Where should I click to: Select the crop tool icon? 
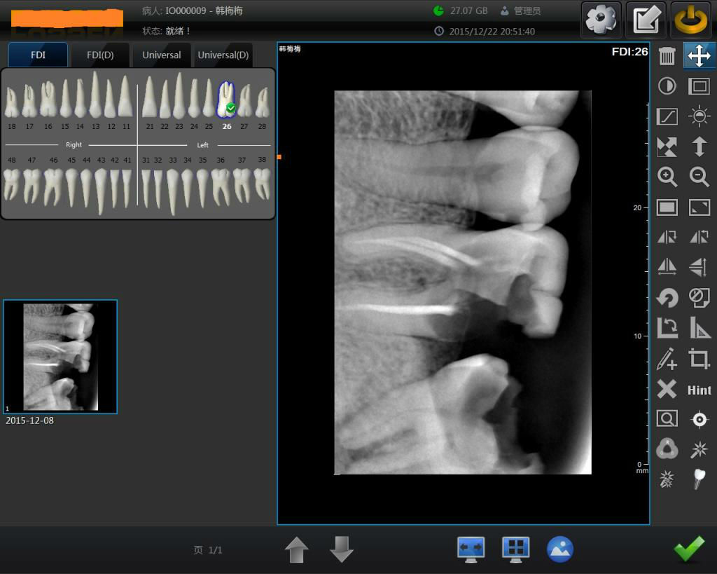pyautogui.click(x=699, y=359)
